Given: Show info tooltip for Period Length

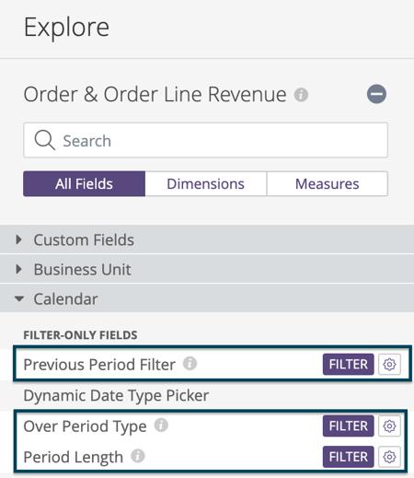Looking at the screenshot, I should pyautogui.click(x=138, y=456).
